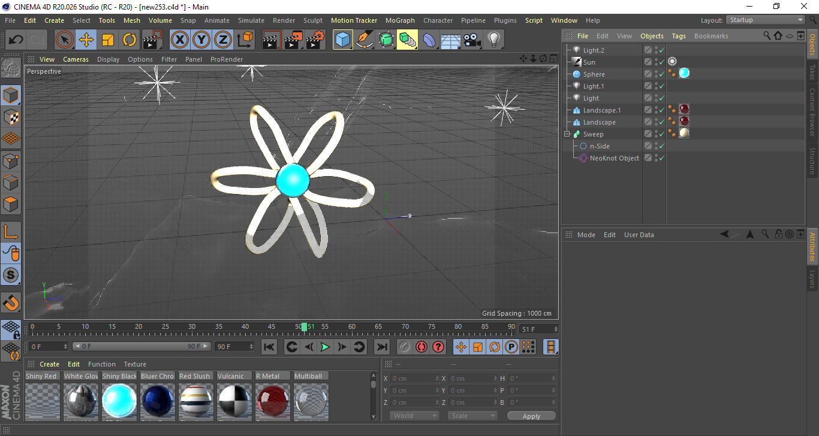
Task: Open the Simulate menu
Action: (x=251, y=20)
